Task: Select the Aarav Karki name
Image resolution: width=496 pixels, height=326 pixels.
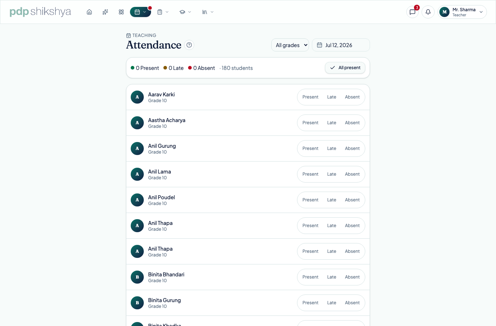Action: click(161, 95)
